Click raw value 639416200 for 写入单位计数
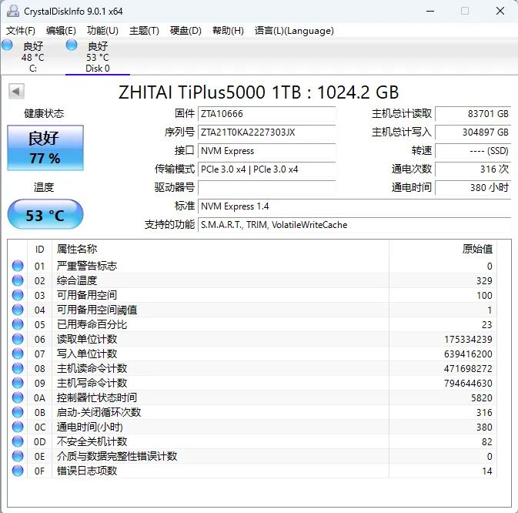Image resolution: width=518 pixels, height=513 pixels. [x=468, y=354]
